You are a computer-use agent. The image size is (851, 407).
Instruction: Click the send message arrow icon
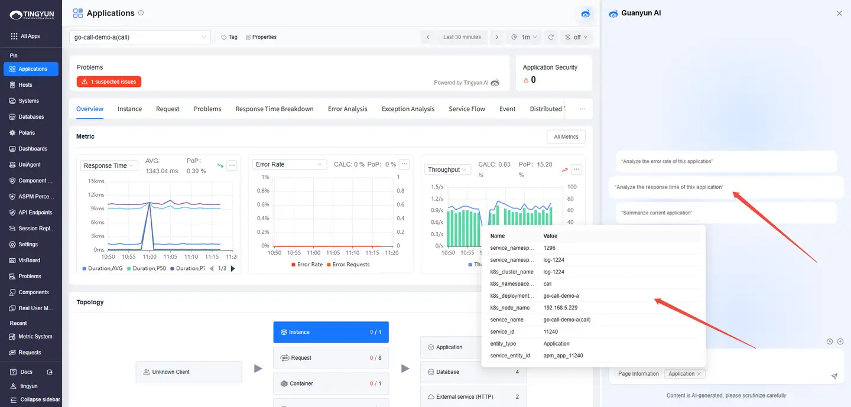(834, 376)
